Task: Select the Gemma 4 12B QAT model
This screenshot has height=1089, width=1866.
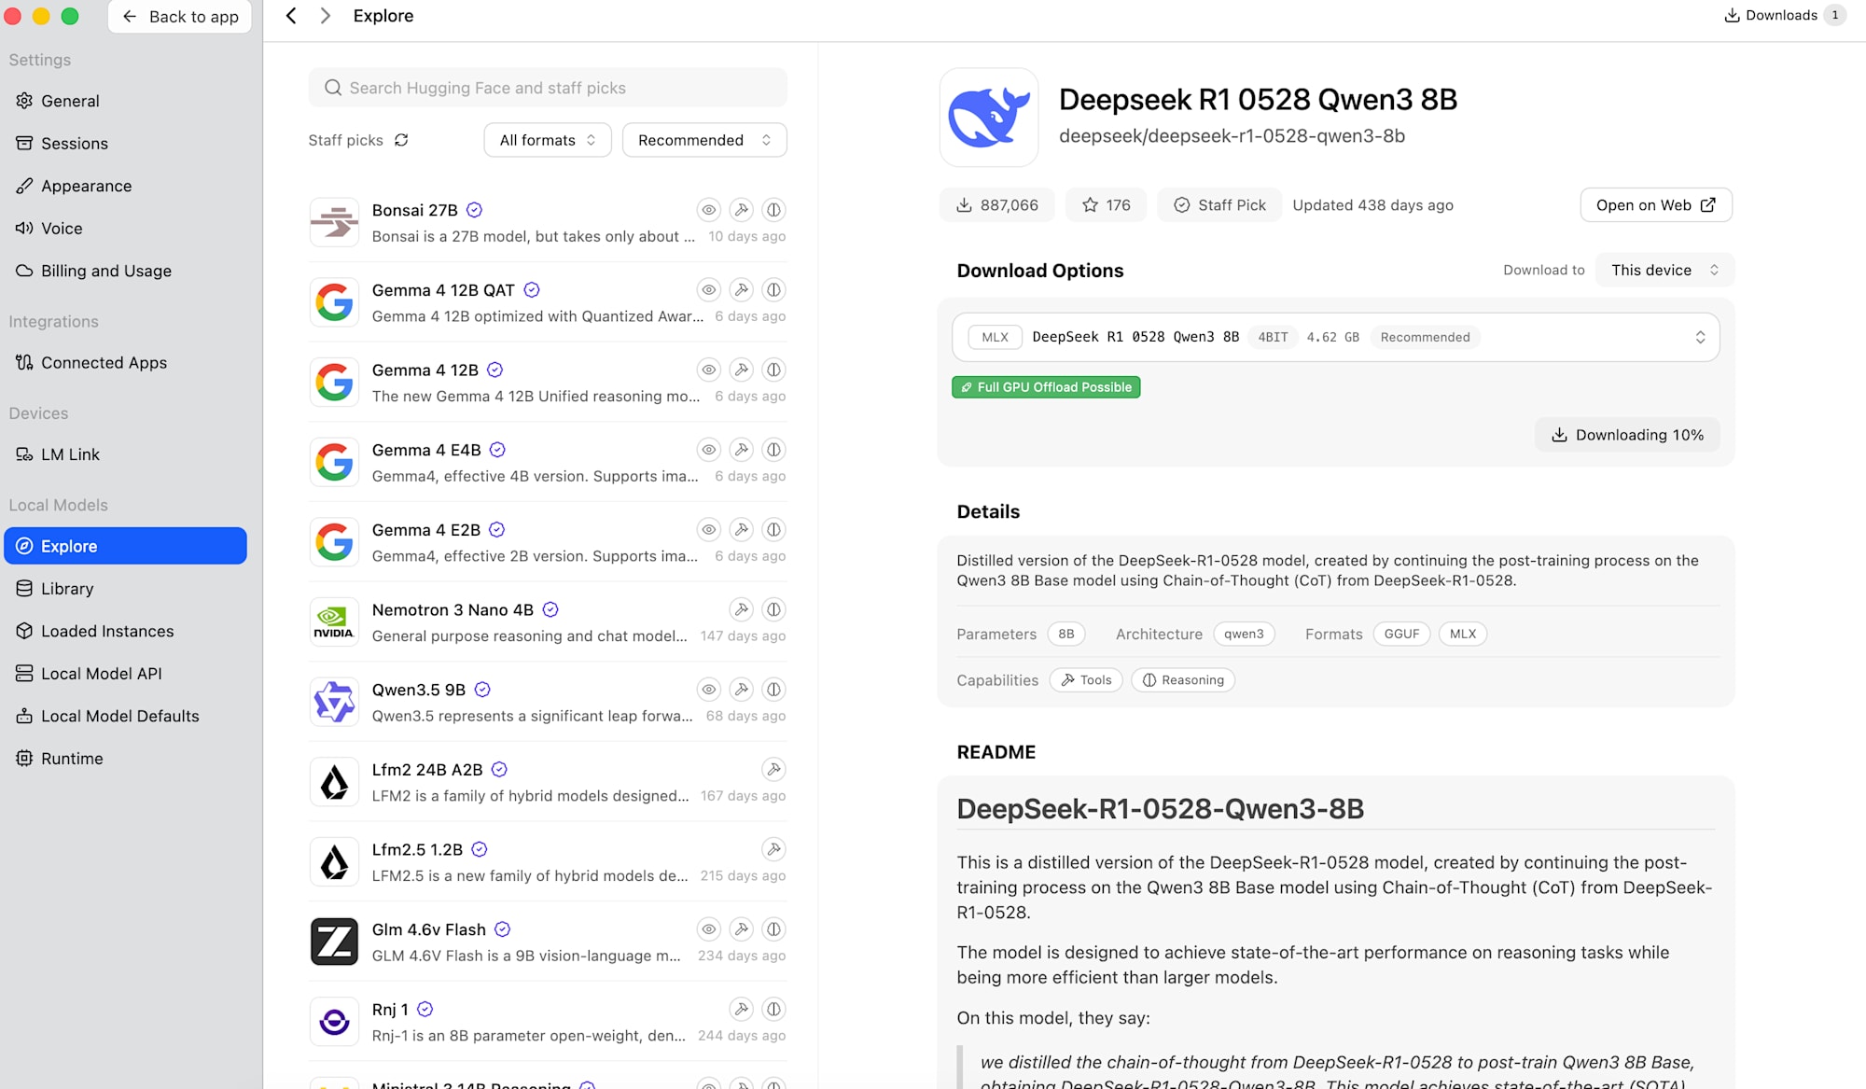Action: [x=548, y=302]
